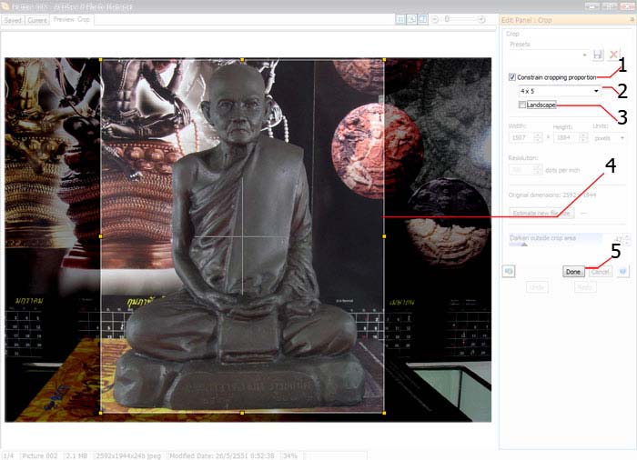Click the Done button
This screenshot has height=460, width=637.
tap(573, 272)
